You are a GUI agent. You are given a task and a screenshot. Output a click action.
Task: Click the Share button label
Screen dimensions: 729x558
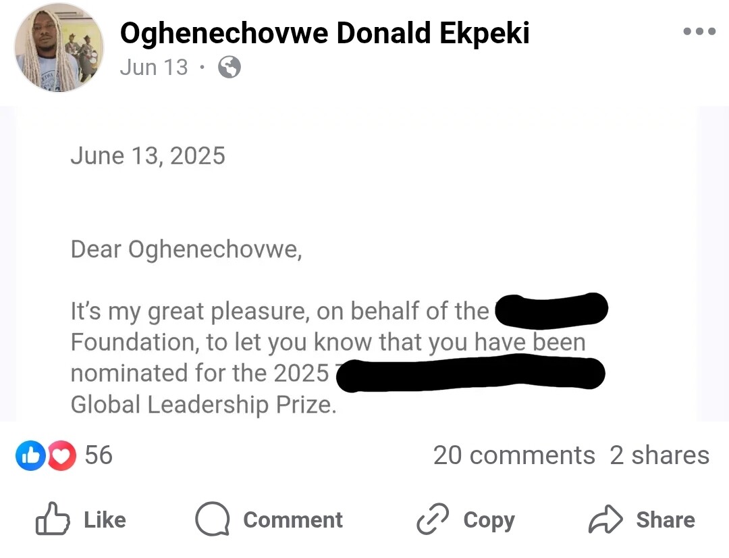point(666,520)
